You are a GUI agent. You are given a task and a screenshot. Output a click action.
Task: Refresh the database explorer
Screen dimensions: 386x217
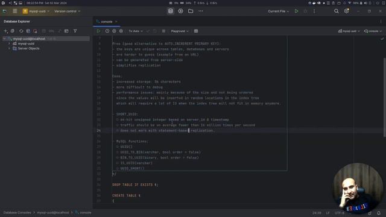(21, 31)
